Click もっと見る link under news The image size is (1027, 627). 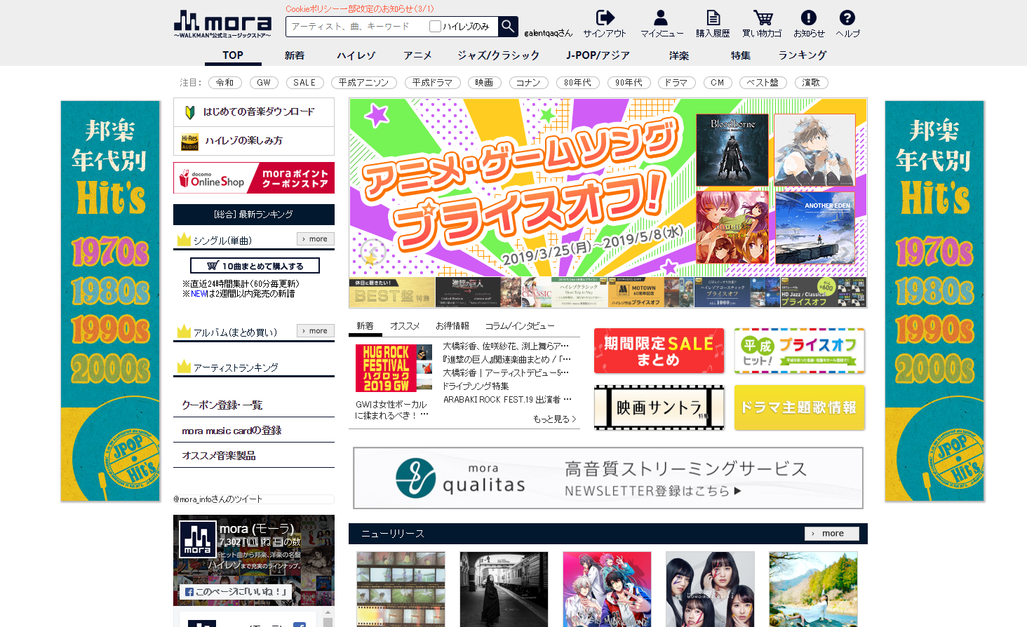pyautogui.click(x=554, y=419)
